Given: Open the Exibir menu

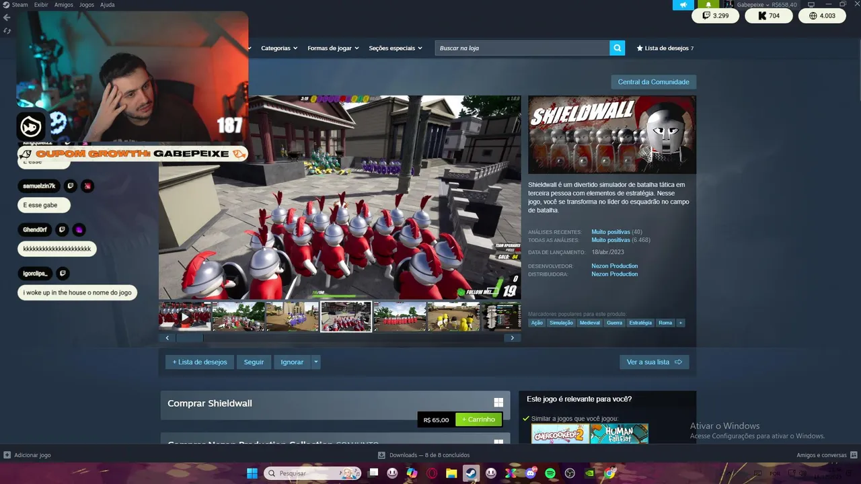Looking at the screenshot, I should tap(41, 5).
